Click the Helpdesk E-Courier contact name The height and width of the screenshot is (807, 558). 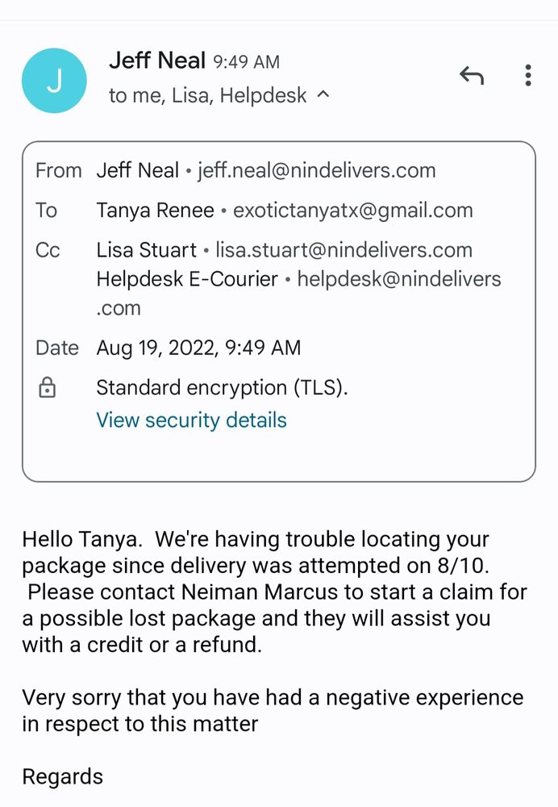coord(186,279)
